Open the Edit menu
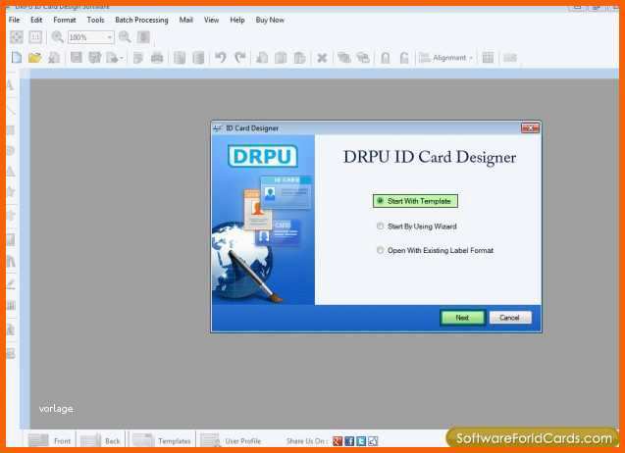Viewport: 625px width, 453px height. tap(36, 20)
